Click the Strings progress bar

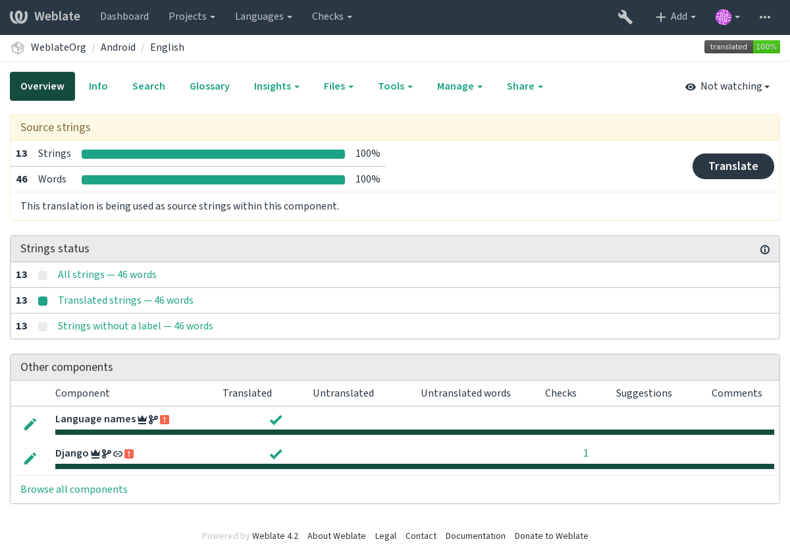[x=213, y=154]
